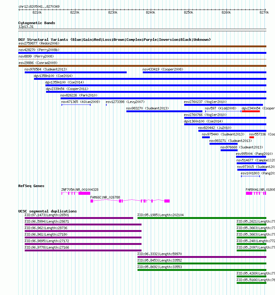Click the short nsv975440 (Sudmant2013) bar
This screenshot has height=295, width=275.
click(206, 137)
